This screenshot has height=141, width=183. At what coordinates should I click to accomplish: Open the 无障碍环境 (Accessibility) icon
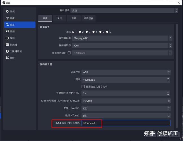click(7, 51)
